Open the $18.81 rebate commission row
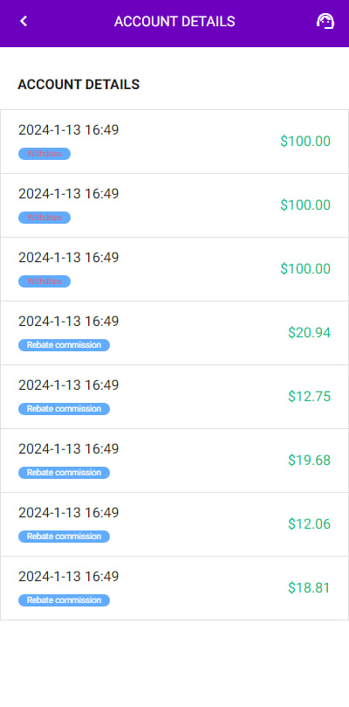The image size is (349, 707). [174, 588]
